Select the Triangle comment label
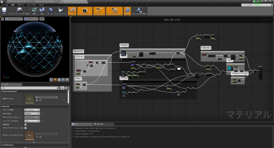This screenshot has width=274, height=148. 124,45
